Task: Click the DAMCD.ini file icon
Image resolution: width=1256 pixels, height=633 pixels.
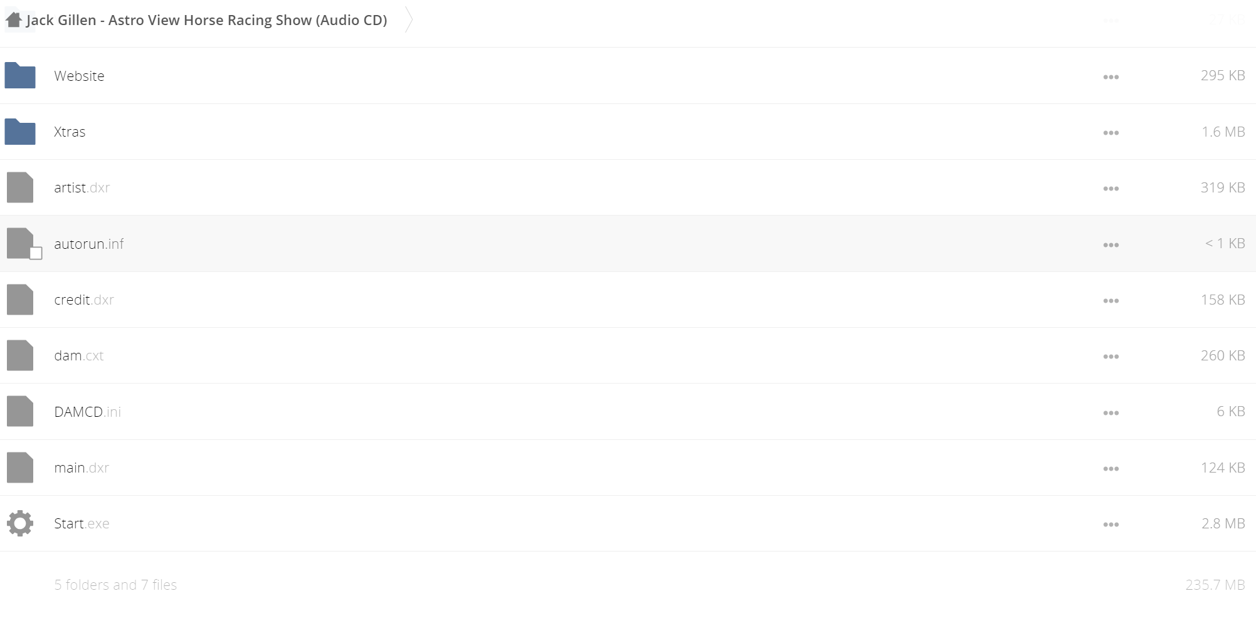Action: (x=20, y=412)
